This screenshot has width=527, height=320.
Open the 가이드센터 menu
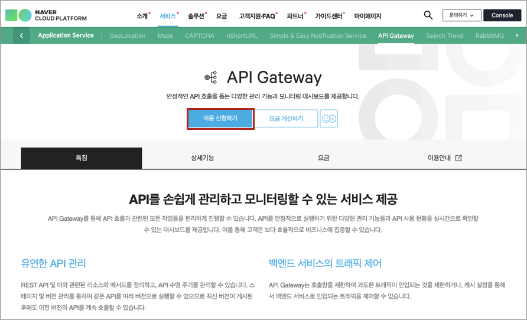click(330, 16)
